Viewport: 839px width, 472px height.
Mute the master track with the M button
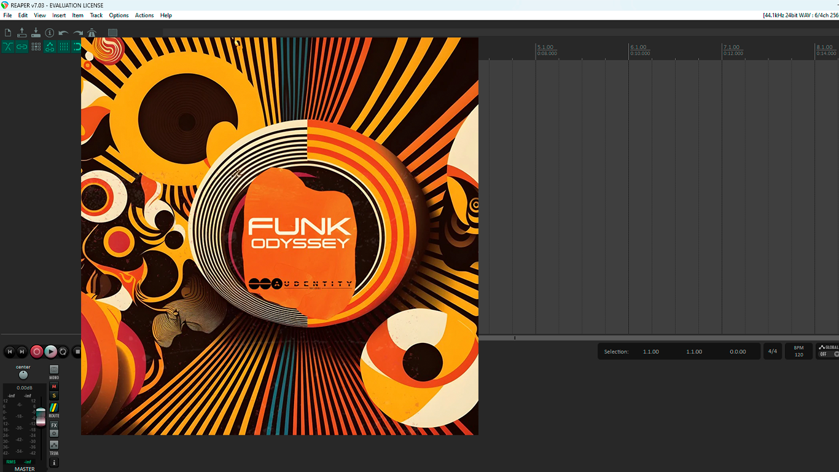pos(54,387)
